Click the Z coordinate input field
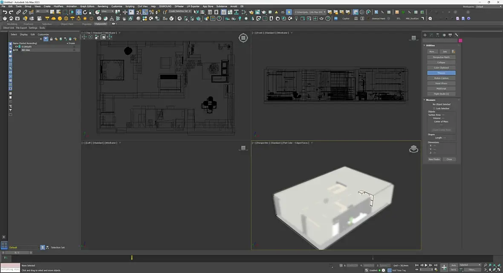 384,265
